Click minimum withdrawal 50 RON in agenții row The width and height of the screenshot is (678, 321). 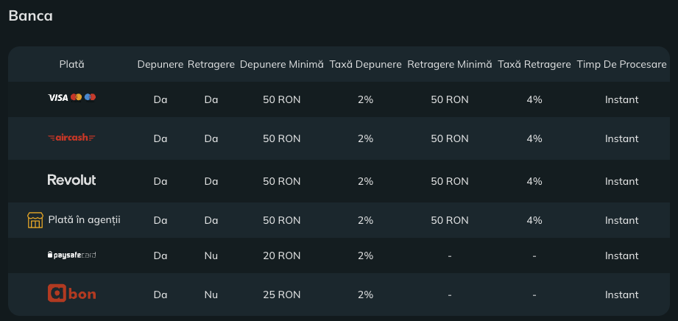[450, 220]
